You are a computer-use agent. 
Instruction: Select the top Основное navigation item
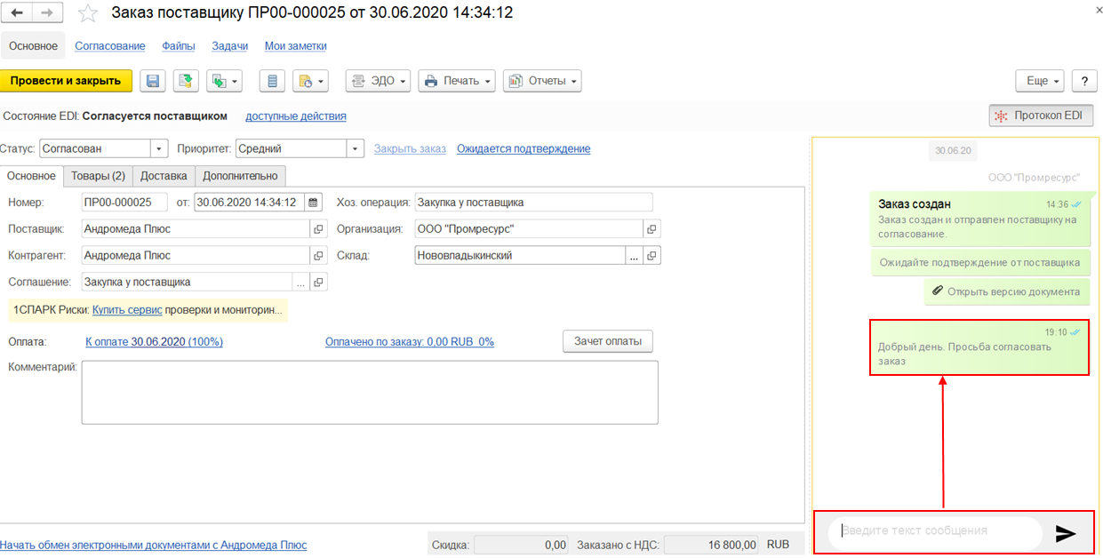pyautogui.click(x=34, y=46)
